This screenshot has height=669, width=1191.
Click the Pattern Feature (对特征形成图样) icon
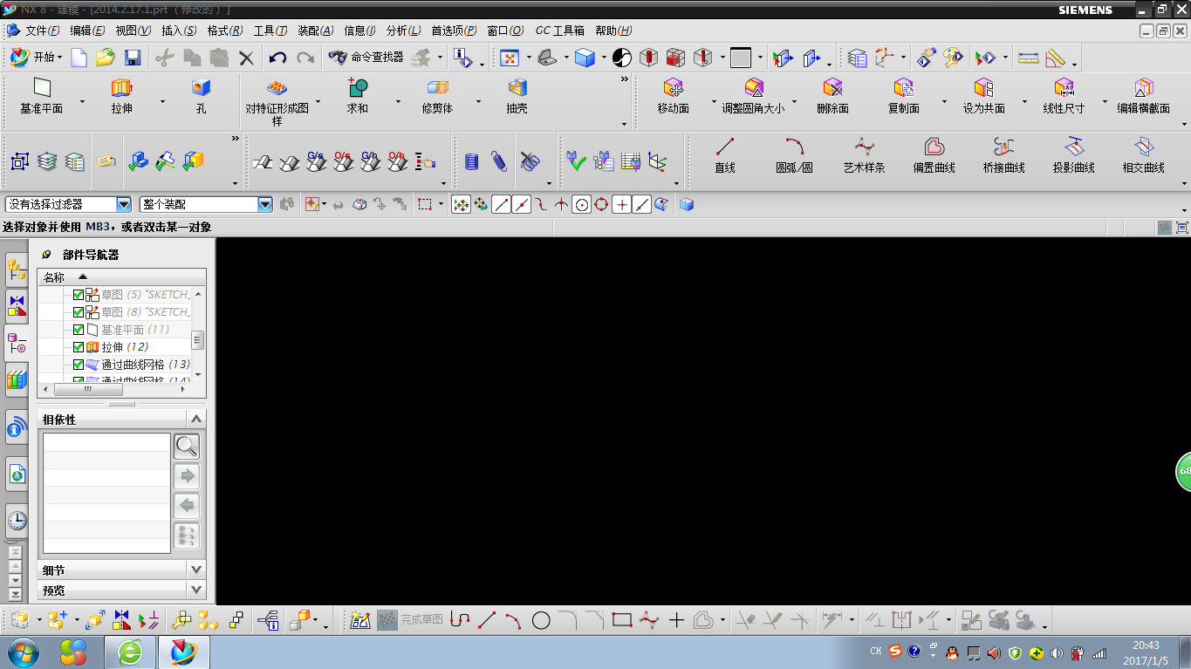click(277, 87)
